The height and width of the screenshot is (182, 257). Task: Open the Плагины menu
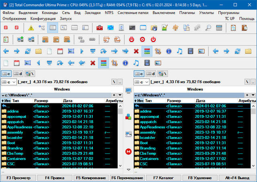pos(187,13)
